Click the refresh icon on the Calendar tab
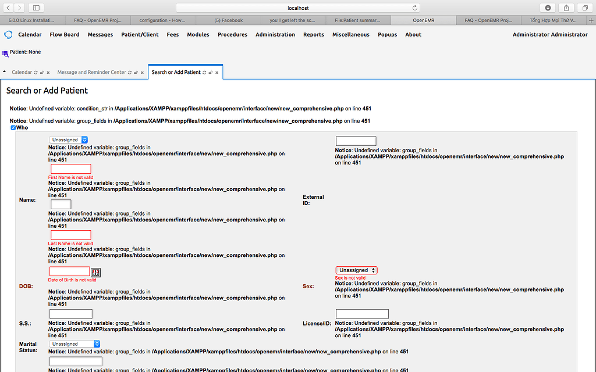The height and width of the screenshot is (372, 596). click(x=35, y=71)
